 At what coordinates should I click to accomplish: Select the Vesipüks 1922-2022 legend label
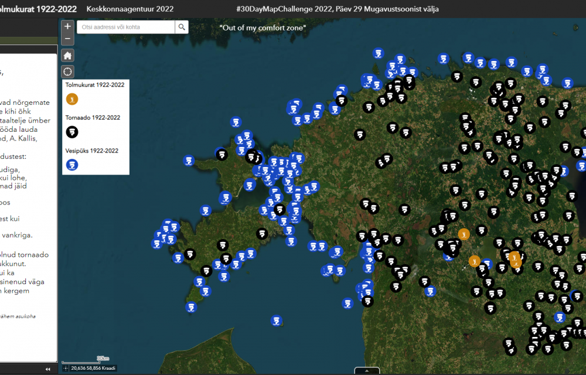coord(92,151)
